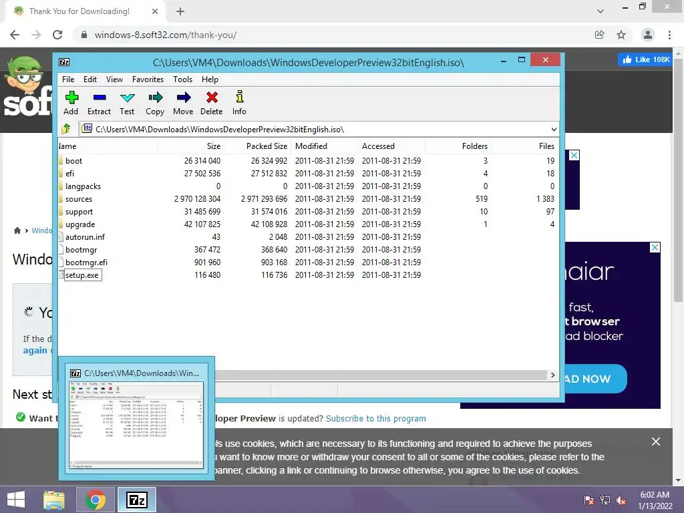684x513 pixels.
Task: Dismiss the cookie notice banner
Action: (x=656, y=442)
